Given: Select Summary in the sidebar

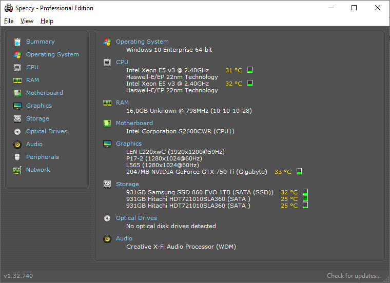Looking at the screenshot, I should click(x=41, y=42).
